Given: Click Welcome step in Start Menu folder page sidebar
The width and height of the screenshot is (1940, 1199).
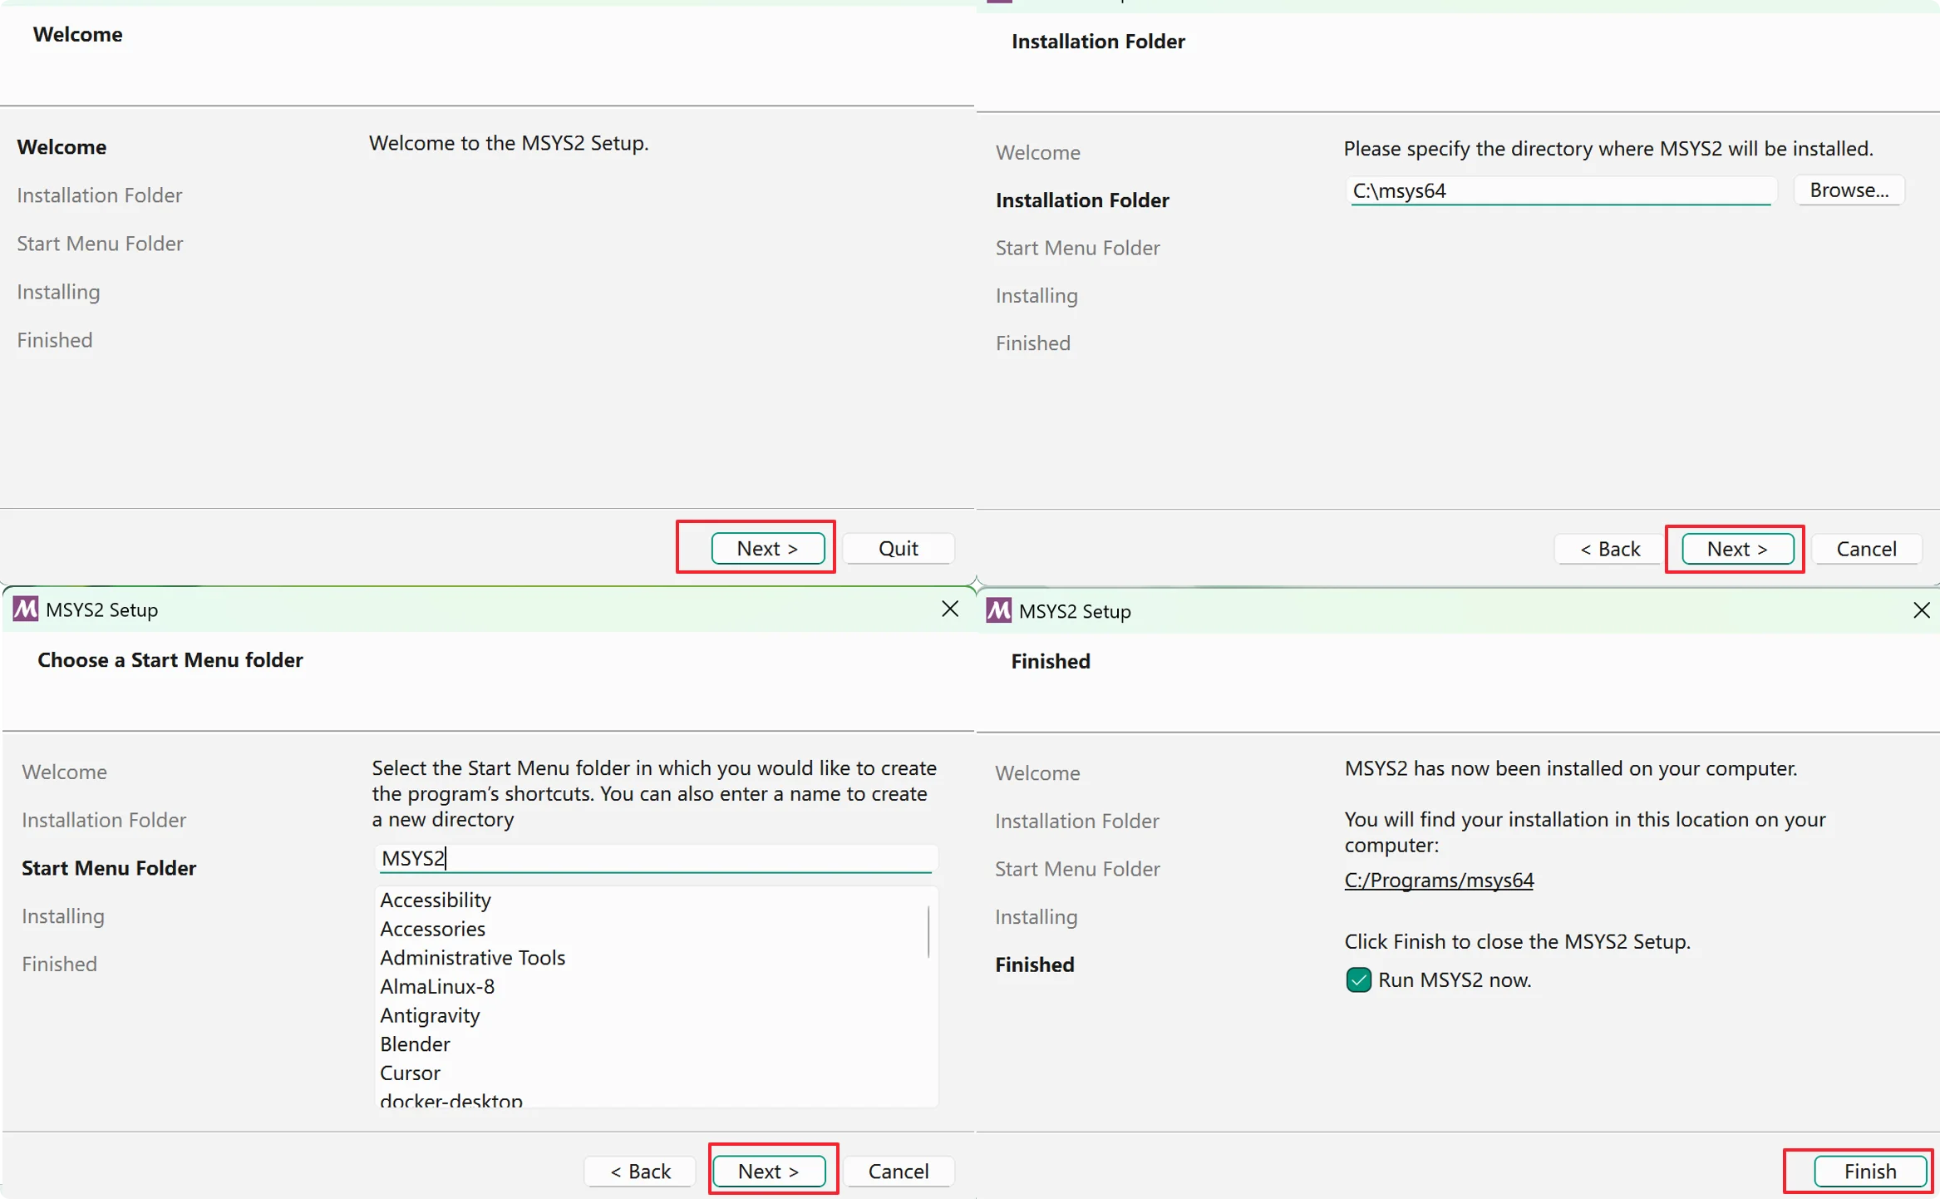Looking at the screenshot, I should point(64,772).
